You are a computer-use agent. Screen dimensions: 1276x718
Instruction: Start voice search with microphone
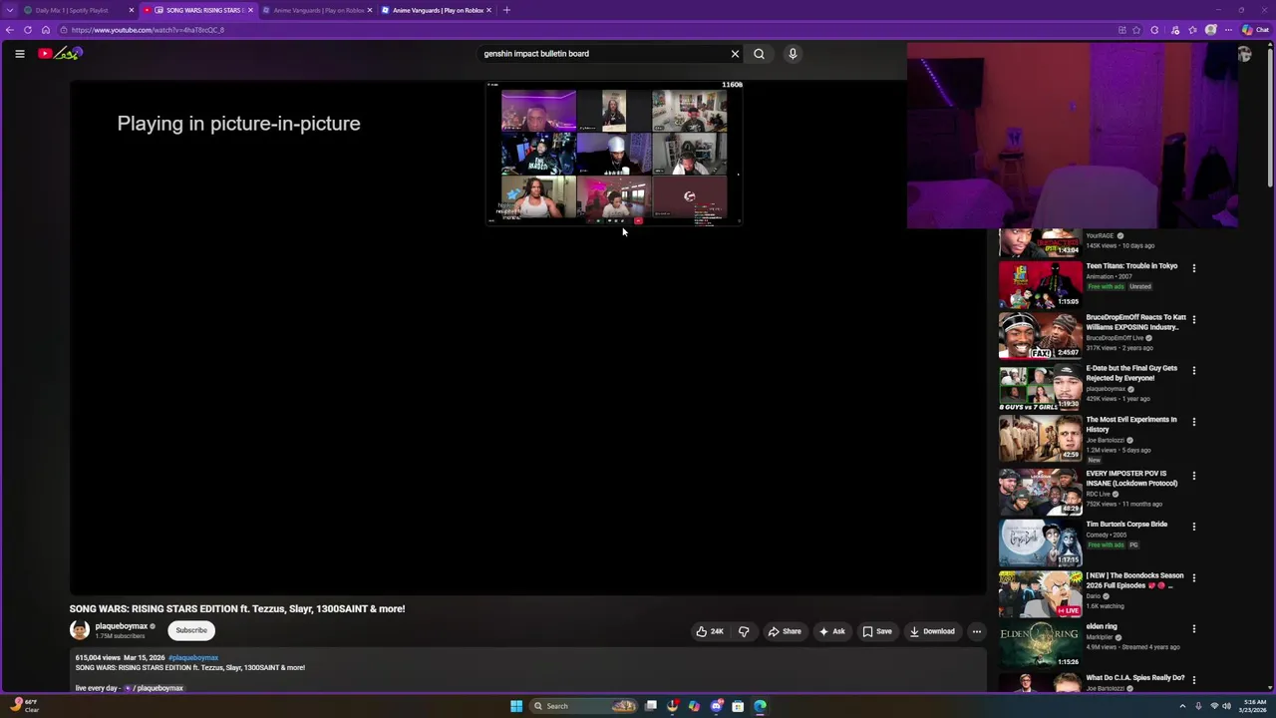(x=793, y=54)
